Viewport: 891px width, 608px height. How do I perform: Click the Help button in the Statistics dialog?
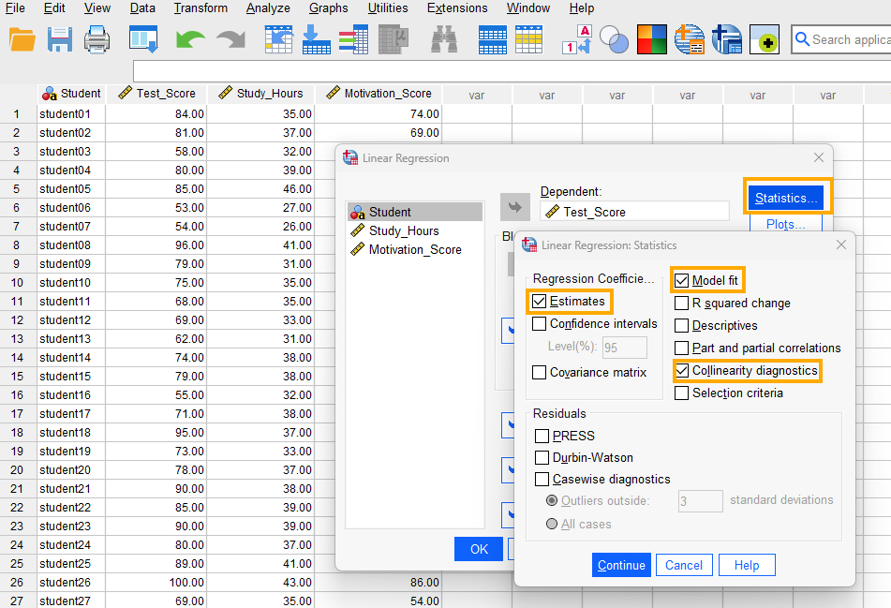tap(747, 565)
